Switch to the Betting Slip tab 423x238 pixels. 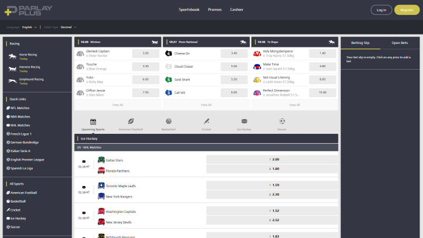pyautogui.click(x=360, y=43)
